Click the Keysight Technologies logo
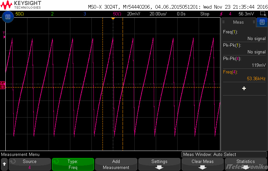This screenshot has height=171, width=268. (21, 5)
